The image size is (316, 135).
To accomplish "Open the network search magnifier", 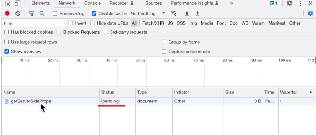I will pyautogui.click(x=42, y=13).
